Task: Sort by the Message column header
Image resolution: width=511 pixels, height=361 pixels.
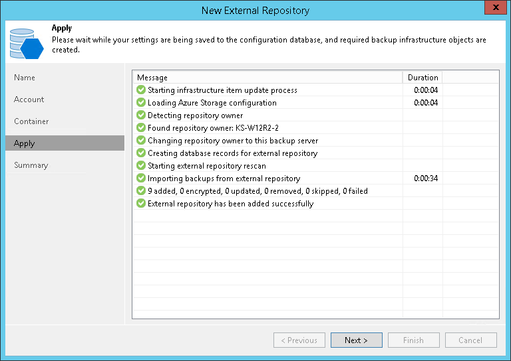Action: (266, 78)
